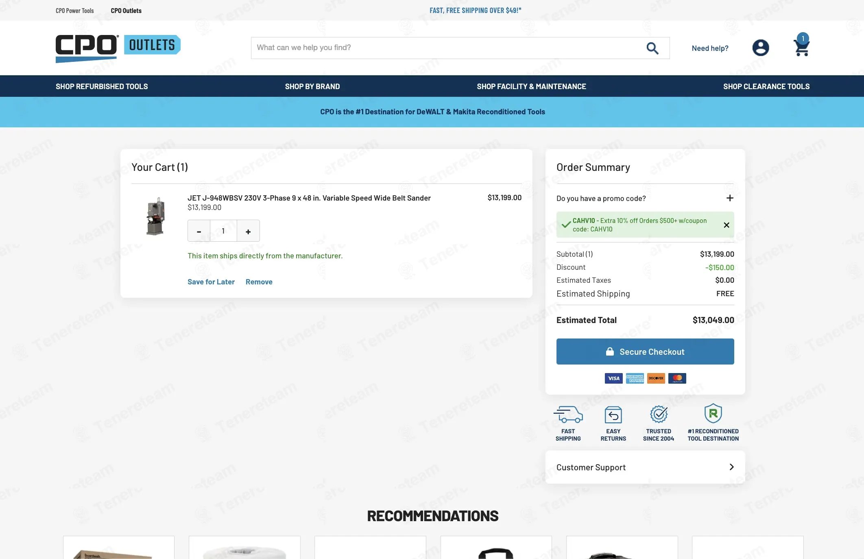Open the Shop Facility & Maintenance menu
Image resolution: width=864 pixels, height=559 pixels.
pos(531,86)
